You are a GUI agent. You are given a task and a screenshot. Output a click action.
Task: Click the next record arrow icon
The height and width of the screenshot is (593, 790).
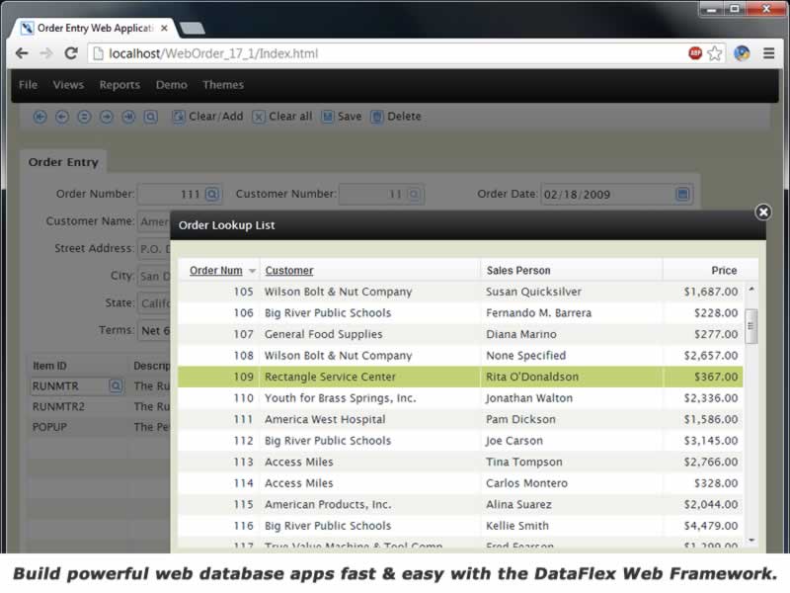click(106, 117)
